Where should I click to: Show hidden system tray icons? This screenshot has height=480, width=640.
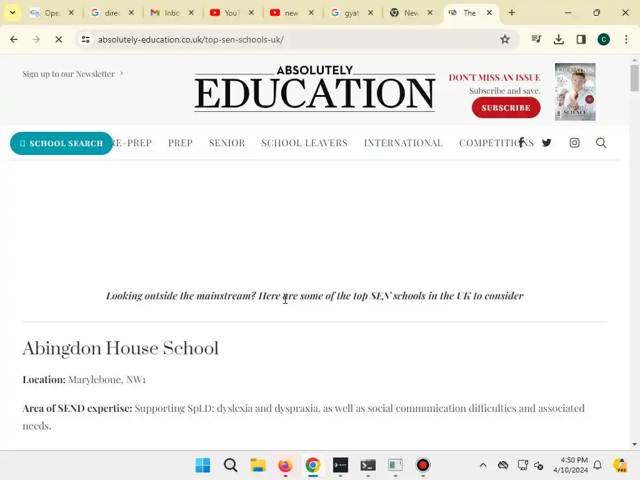pyautogui.click(x=483, y=465)
